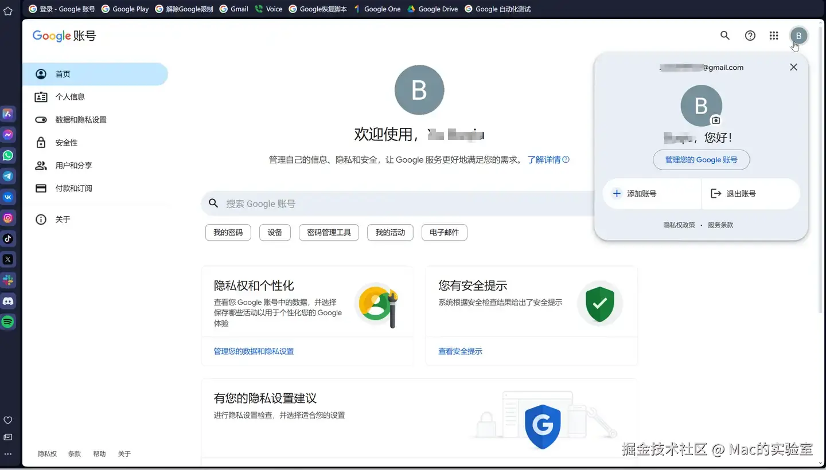Viewport: 826px width, 470px height.
Task: Click 条款 footer link in sidebar
Action: click(x=75, y=454)
